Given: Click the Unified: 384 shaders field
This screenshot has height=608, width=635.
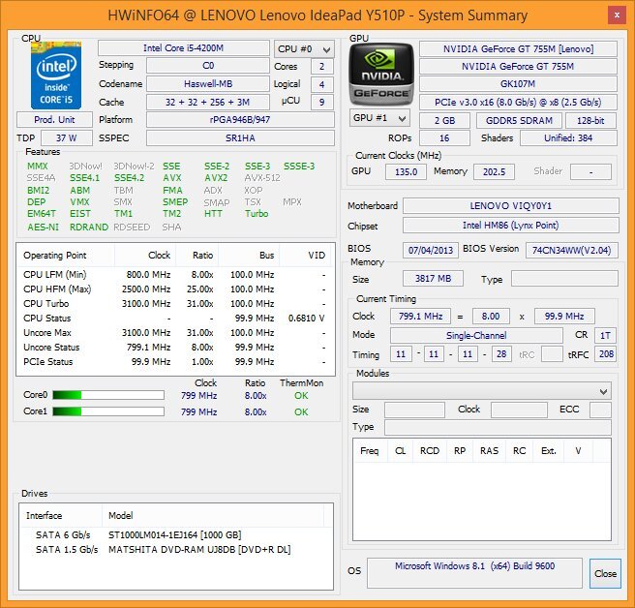Looking at the screenshot, I should tap(568, 138).
